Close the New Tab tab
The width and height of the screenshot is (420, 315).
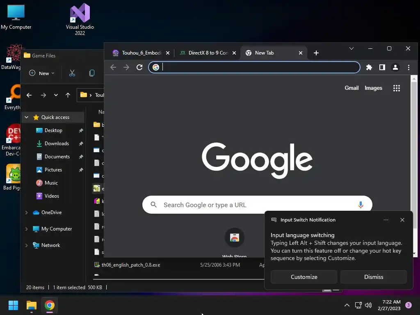(x=301, y=53)
